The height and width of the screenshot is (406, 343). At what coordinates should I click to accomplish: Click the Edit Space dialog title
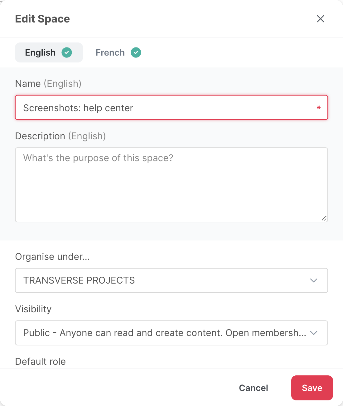(x=42, y=19)
